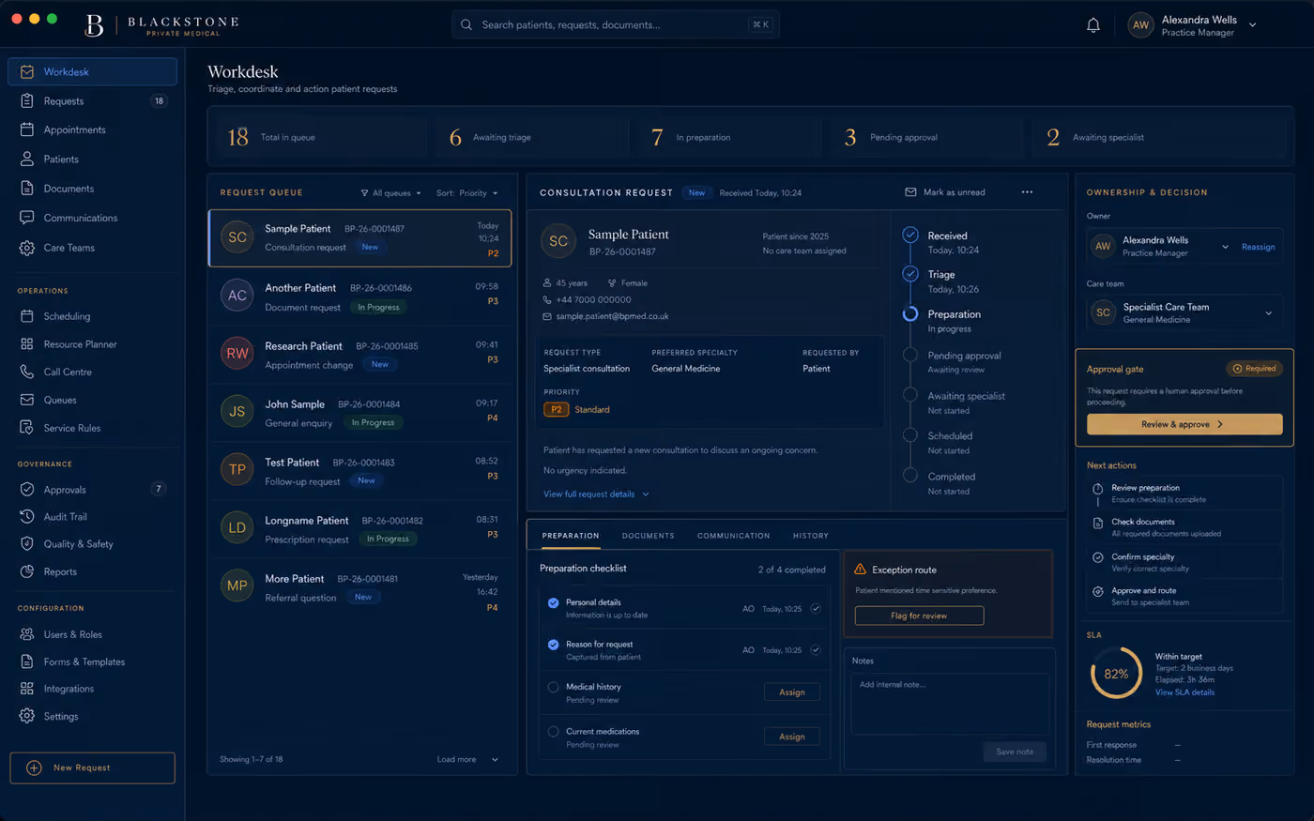Open the All queues filter dropdown
This screenshot has width=1314, height=821.
coord(391,193)
